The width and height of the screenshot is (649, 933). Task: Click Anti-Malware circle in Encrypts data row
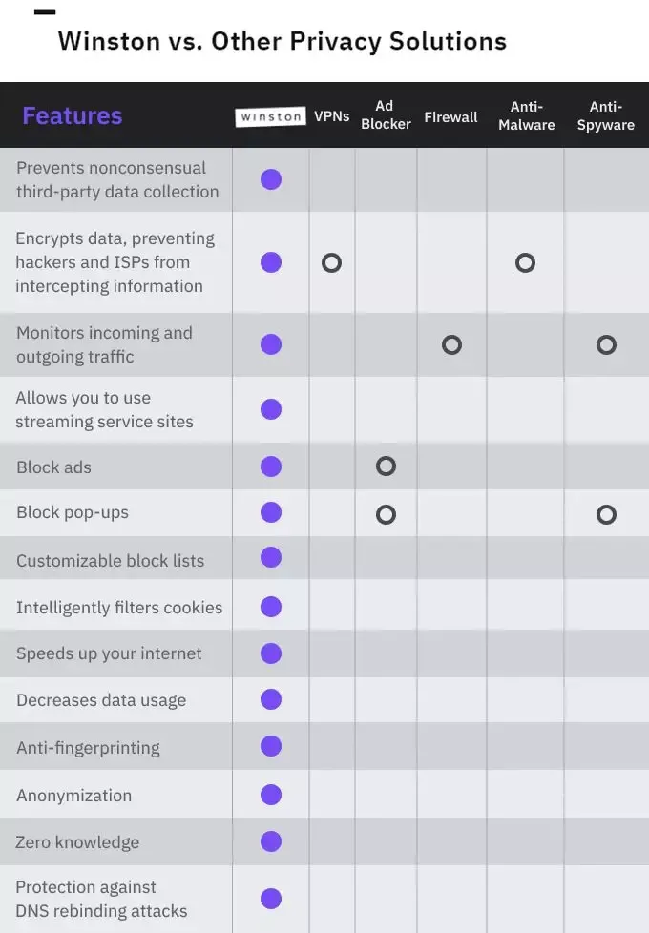tap(525, 262)
